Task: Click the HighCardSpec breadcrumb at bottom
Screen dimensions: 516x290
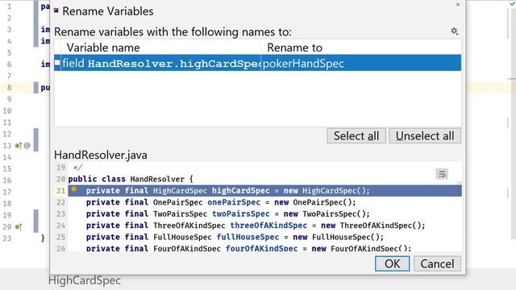Action: [85, 280]
